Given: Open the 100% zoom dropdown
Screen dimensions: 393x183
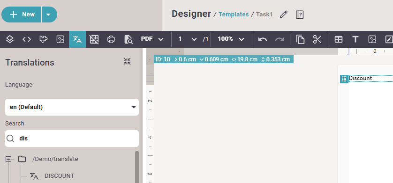Looking at the screenshot, I should coord(231,39).
